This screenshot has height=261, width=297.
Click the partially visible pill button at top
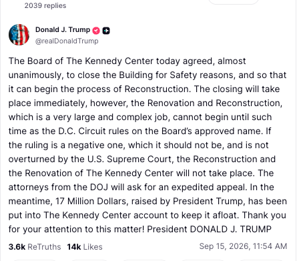point(234,2)
